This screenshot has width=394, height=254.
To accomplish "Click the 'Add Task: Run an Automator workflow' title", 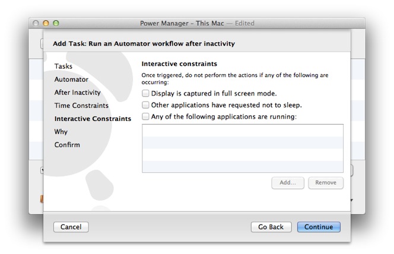I will (144, 44).
